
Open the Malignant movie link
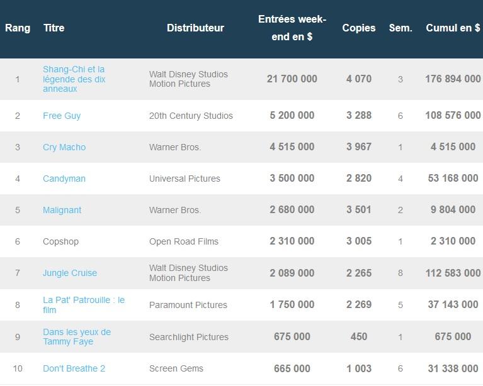(x=62, y=210)
